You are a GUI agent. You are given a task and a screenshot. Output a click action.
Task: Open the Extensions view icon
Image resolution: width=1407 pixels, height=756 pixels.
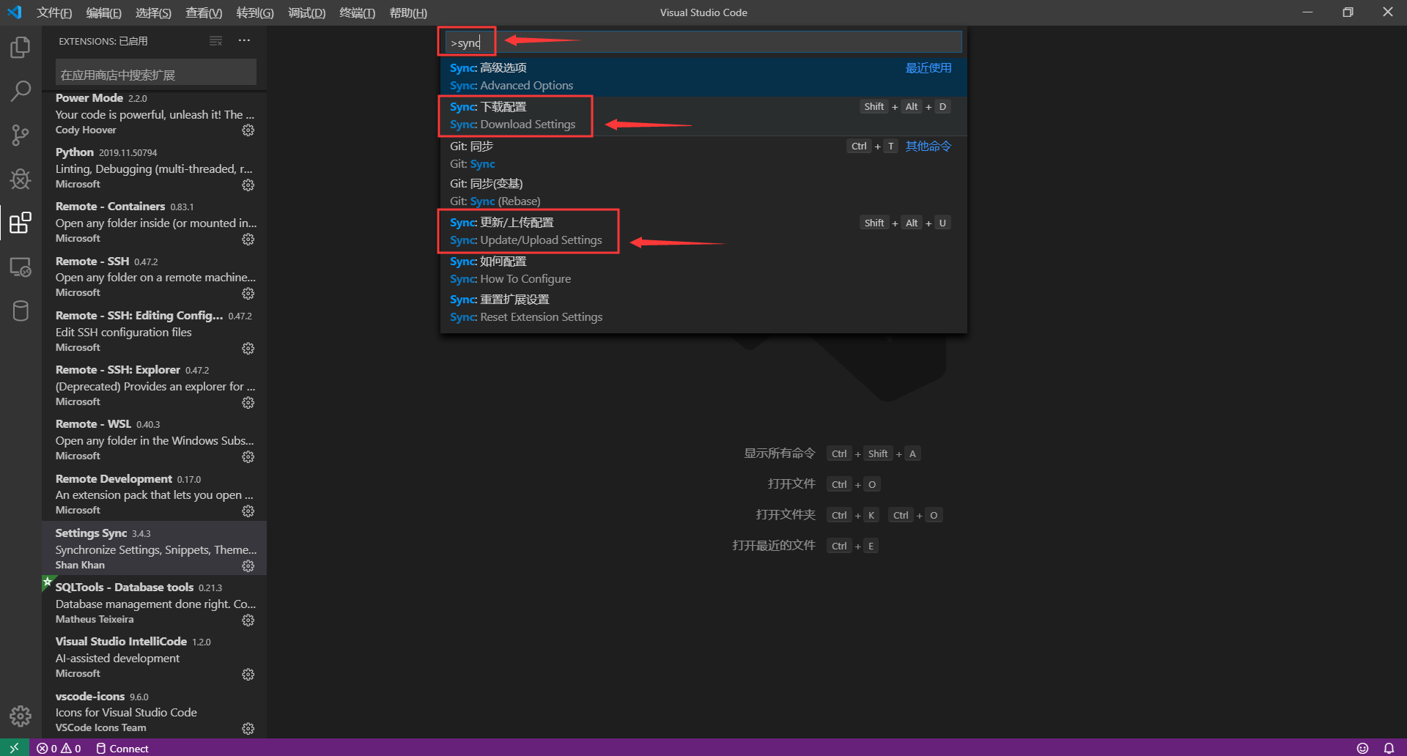(21, 223)
